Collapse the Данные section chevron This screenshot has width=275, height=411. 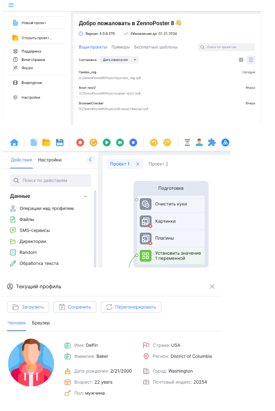pyautogui.click(x=85, y=196)
